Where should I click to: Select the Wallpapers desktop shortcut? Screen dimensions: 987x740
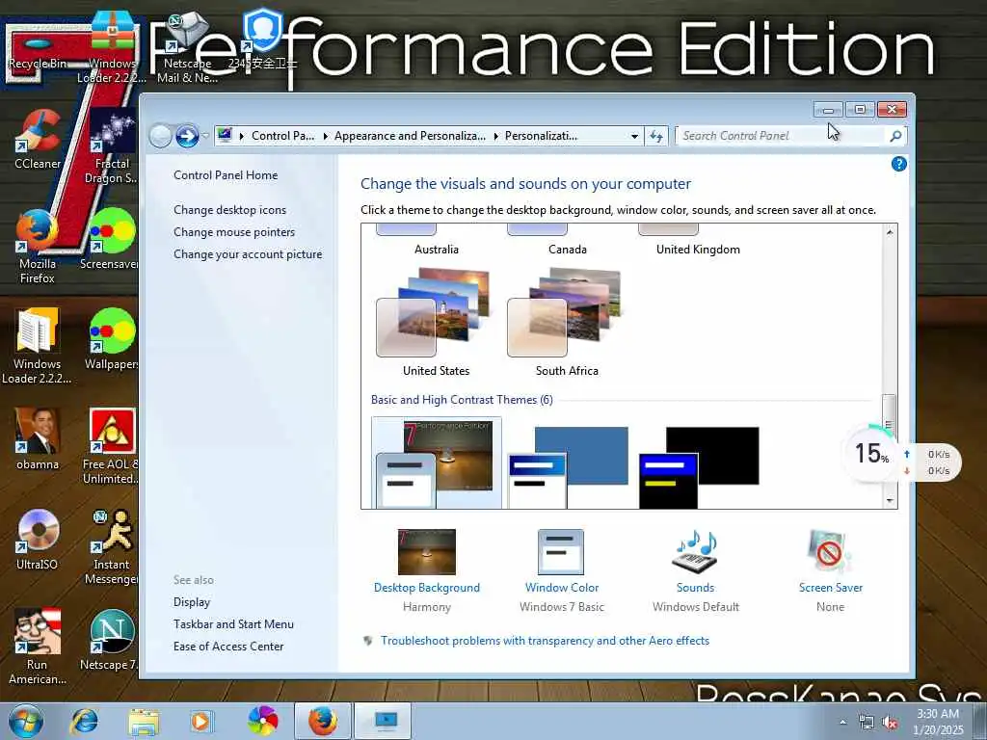[x=112, y=340]
